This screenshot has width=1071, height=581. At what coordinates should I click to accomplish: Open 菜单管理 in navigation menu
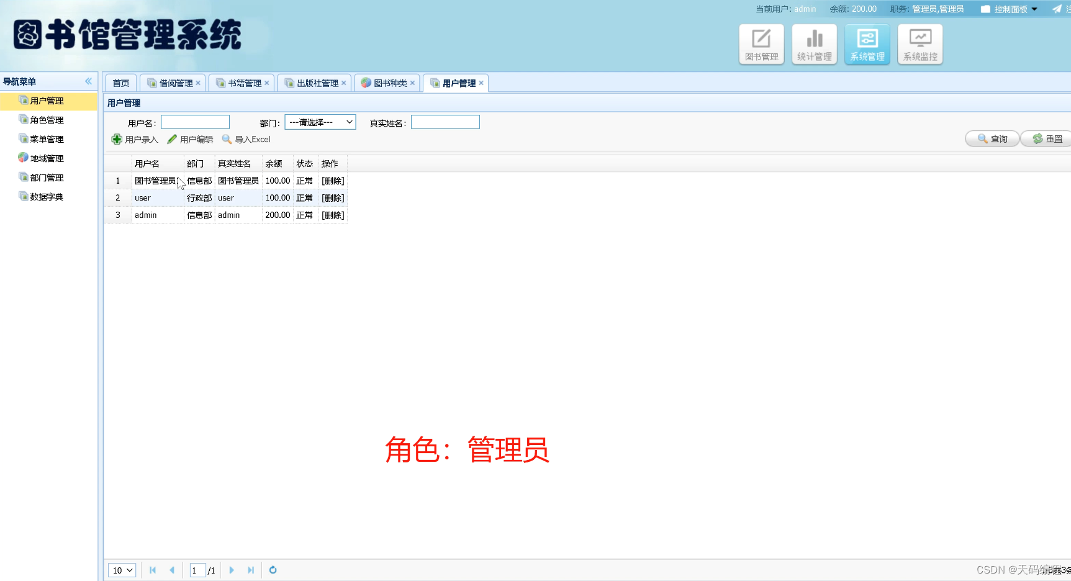pyautogui.click(x=48, y=139)
